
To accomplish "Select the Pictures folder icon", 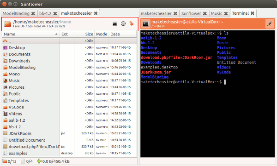I will [x=5, y=87].
